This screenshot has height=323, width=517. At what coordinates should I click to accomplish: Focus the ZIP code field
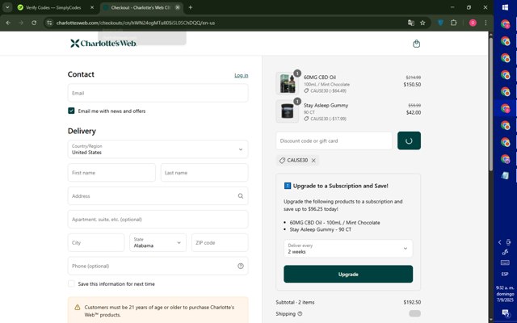(220, 242)
